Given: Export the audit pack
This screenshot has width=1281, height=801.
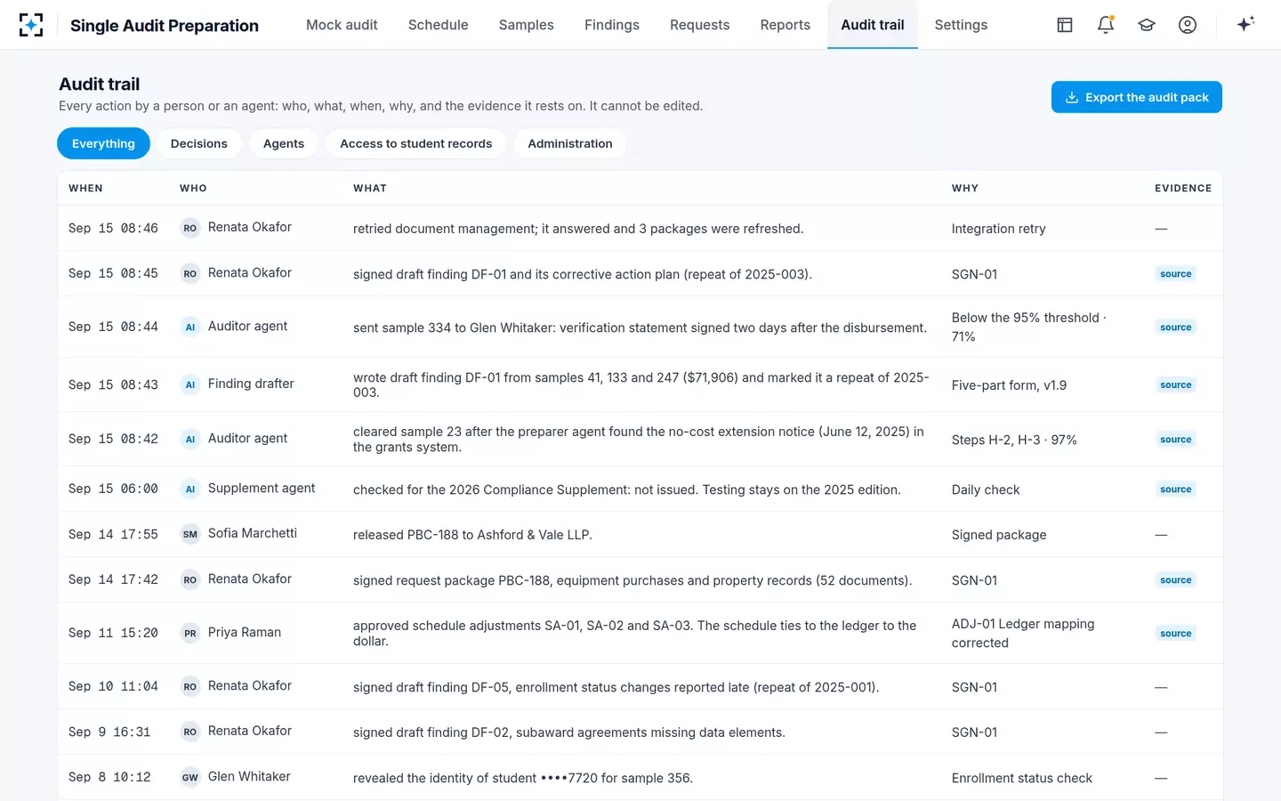Looking at the screenshot, I should (1136, 97).
